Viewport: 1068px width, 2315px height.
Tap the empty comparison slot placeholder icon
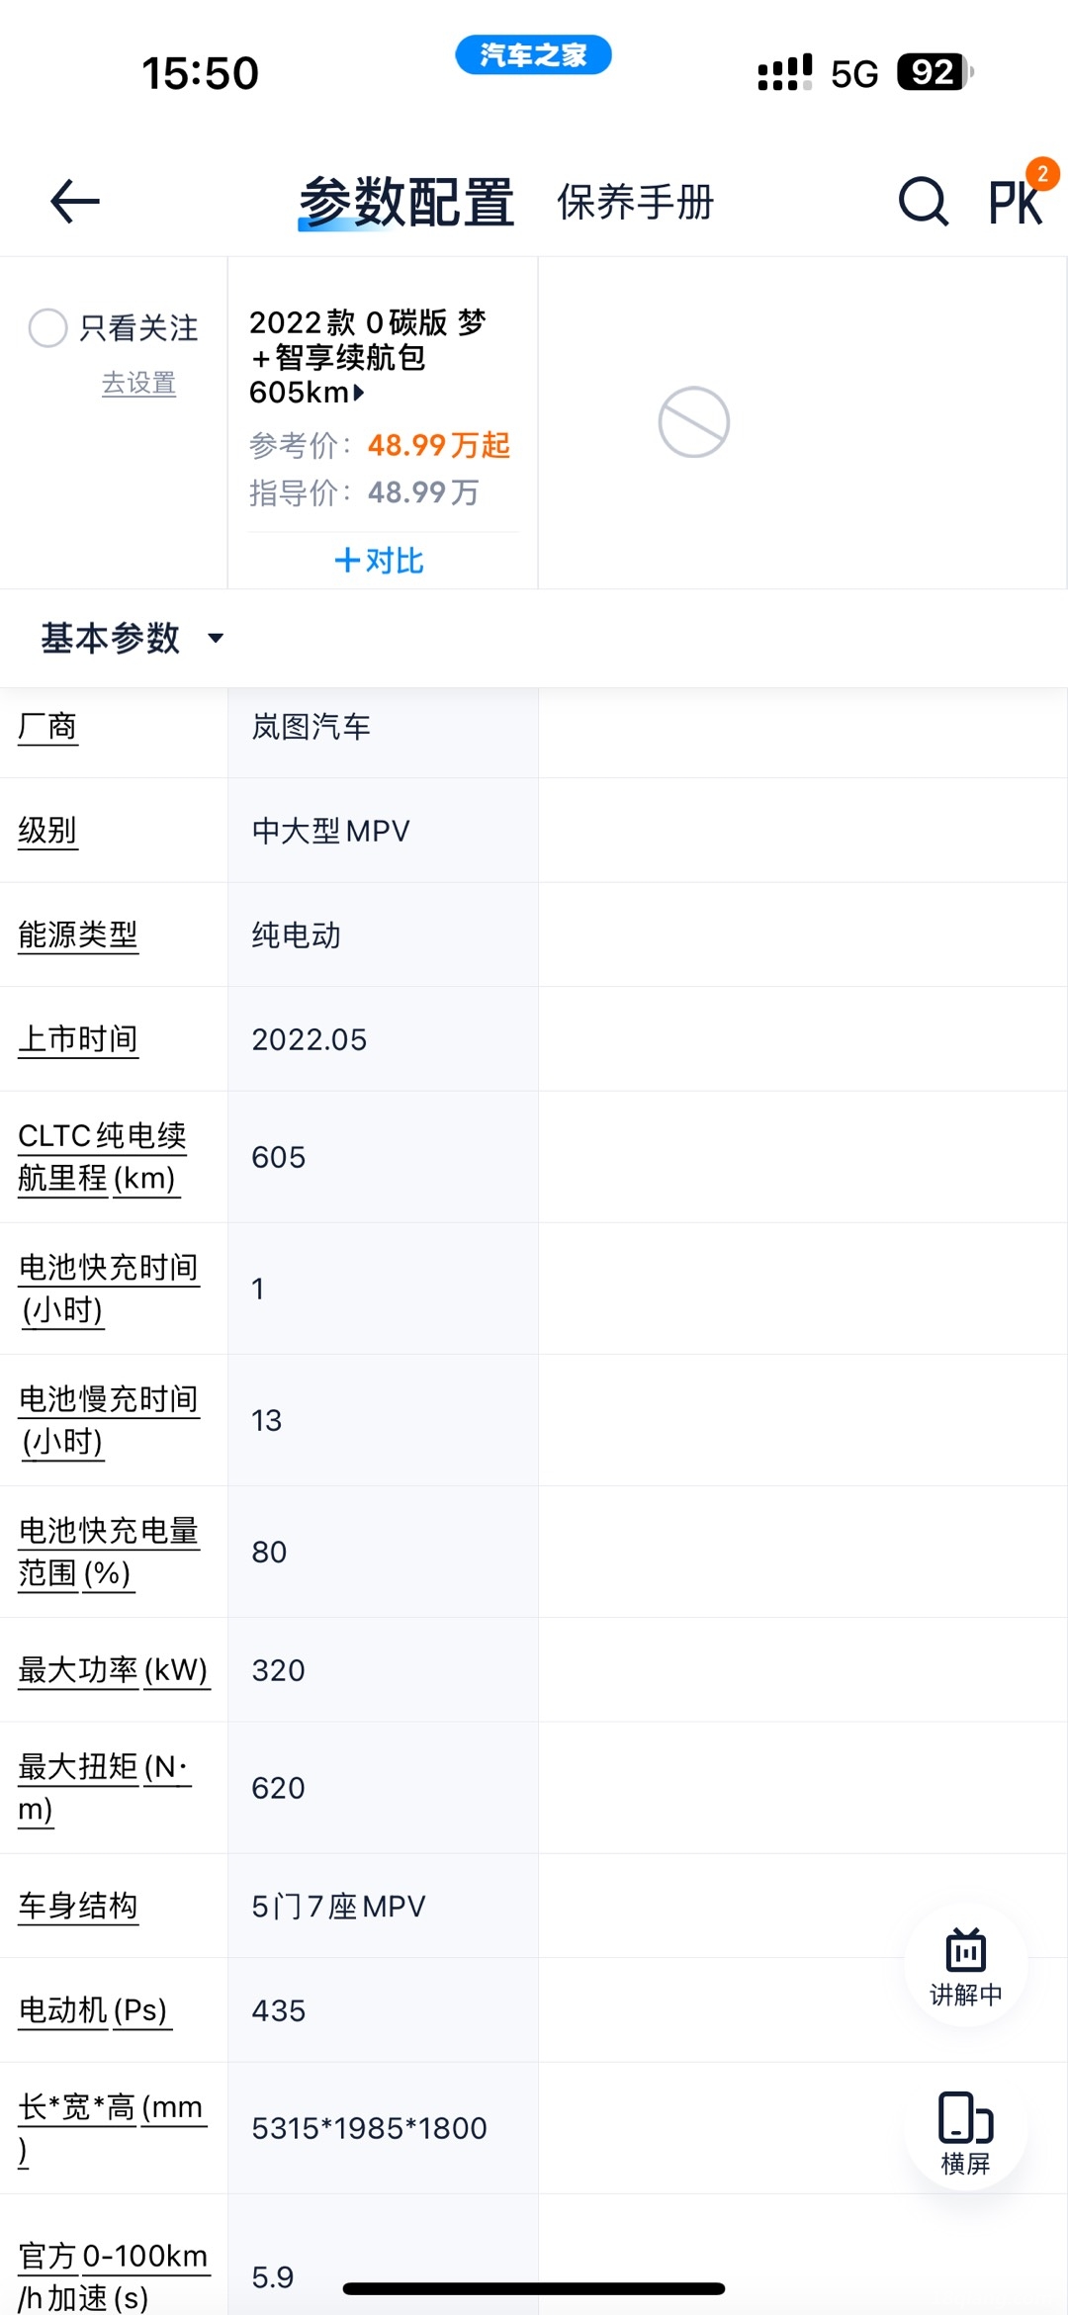pos(694,422)
